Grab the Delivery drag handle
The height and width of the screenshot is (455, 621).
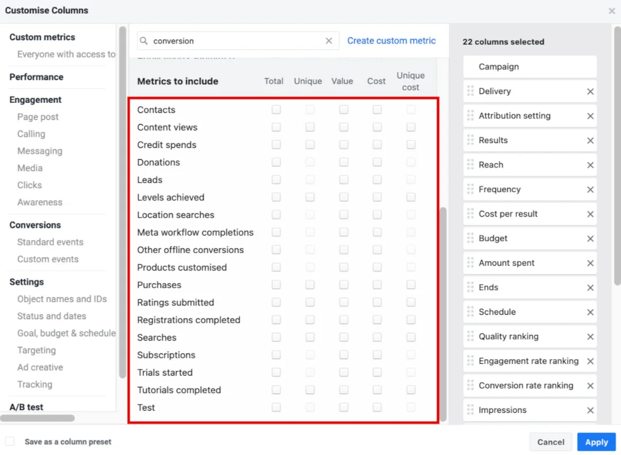tap(470, 91)
